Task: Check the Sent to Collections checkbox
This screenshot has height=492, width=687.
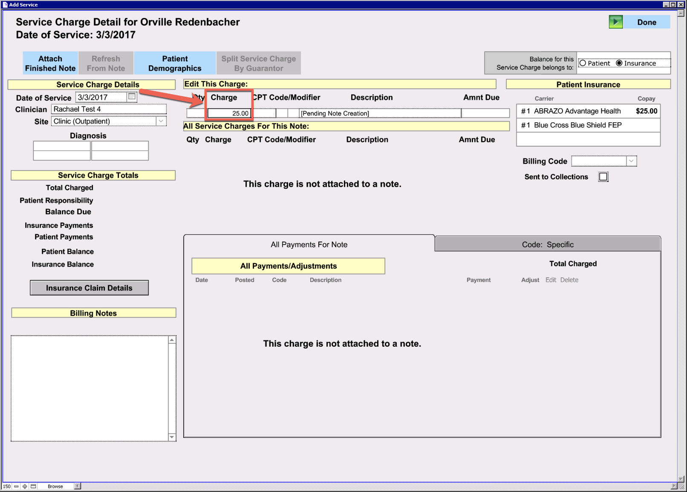Action: (603, 177)
